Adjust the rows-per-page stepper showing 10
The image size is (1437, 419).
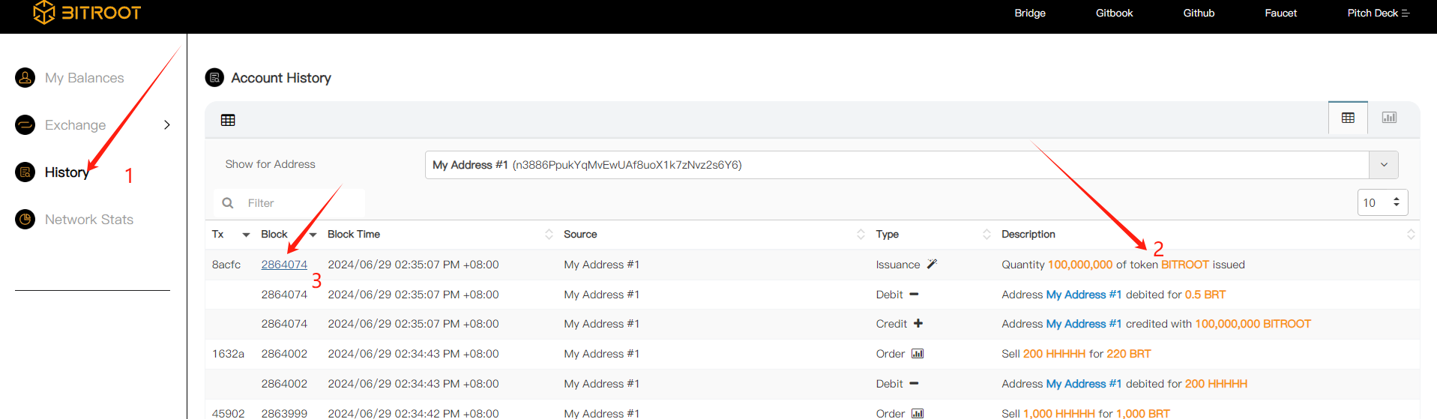tap(1382, 202)
